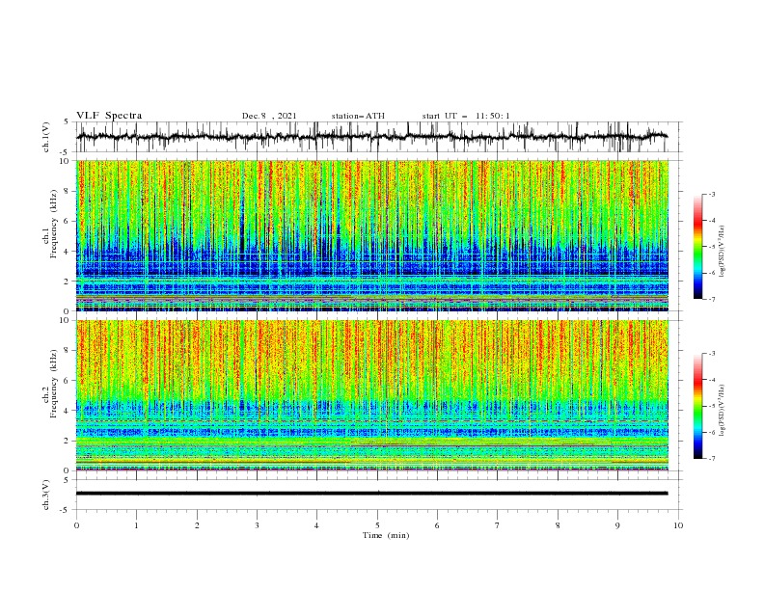Click the "10" label on the time axis

(x=678, y=525)
